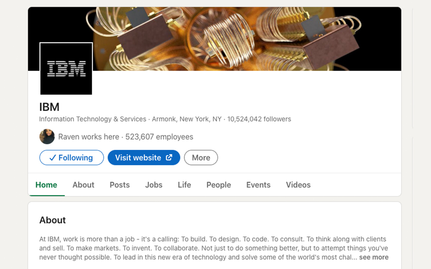The width and height of the screenshot is (431, 269).
Task: Switch to the About tab
Action: (83, 185)
